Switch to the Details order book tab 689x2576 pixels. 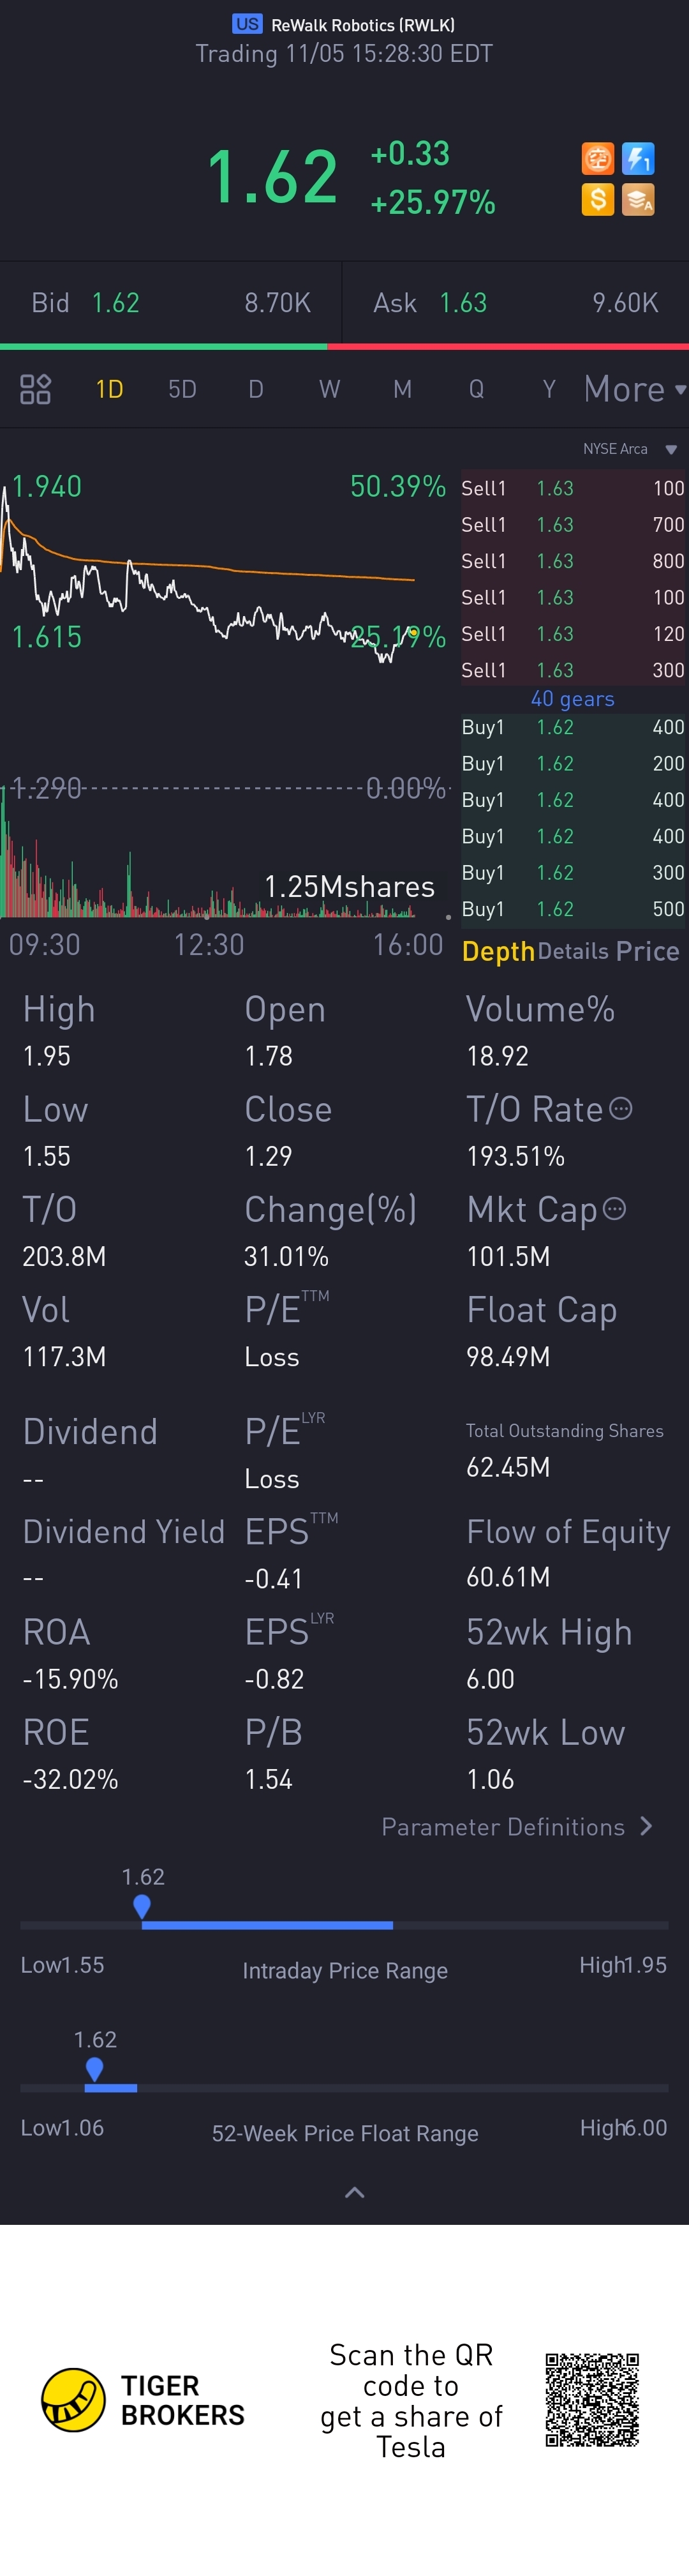click(573, 951)
